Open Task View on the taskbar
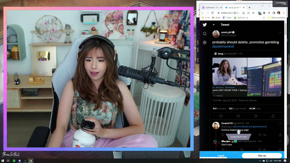This screenshot has width=290, height=163. 8,161
